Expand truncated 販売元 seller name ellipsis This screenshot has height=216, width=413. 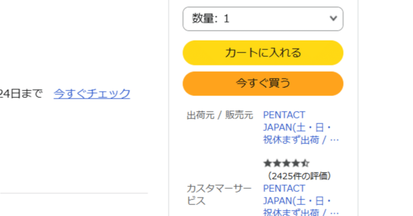coord(336,139)
